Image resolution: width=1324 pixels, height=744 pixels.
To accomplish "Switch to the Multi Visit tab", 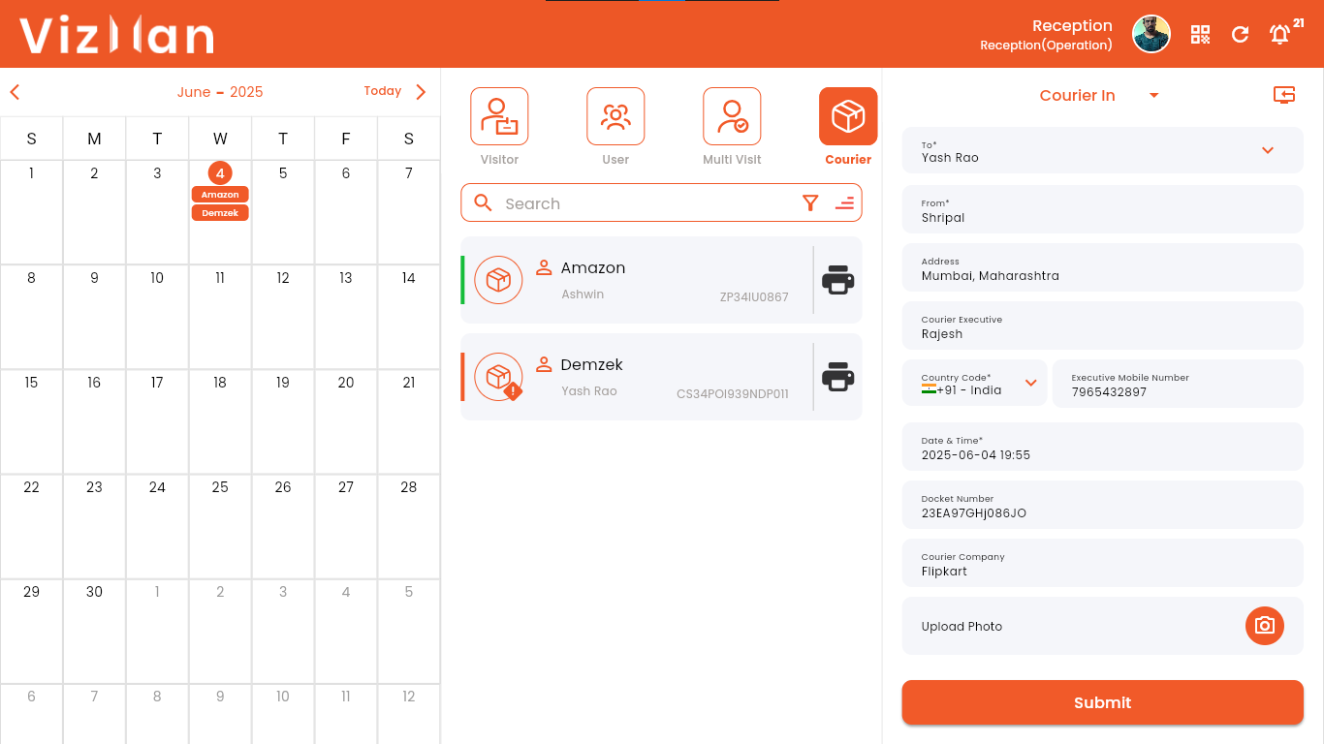I will point(732,117).
